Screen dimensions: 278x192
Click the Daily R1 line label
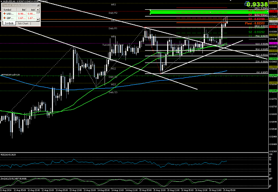113,28
